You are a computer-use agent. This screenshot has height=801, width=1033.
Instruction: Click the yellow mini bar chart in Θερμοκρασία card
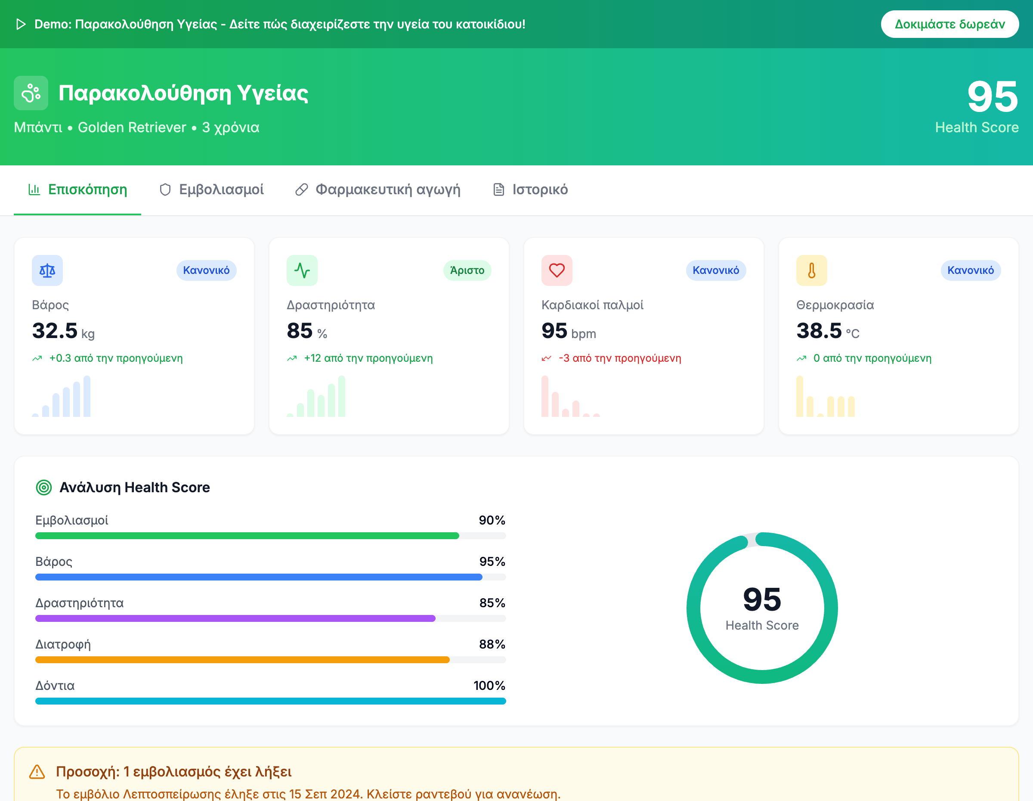826,397
